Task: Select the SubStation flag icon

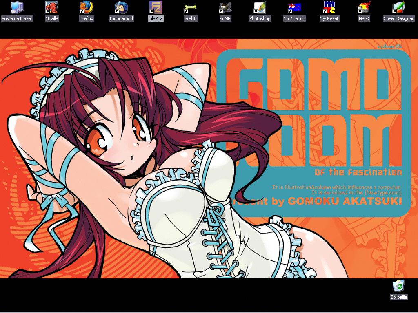Action: click(x=294, y=7)
